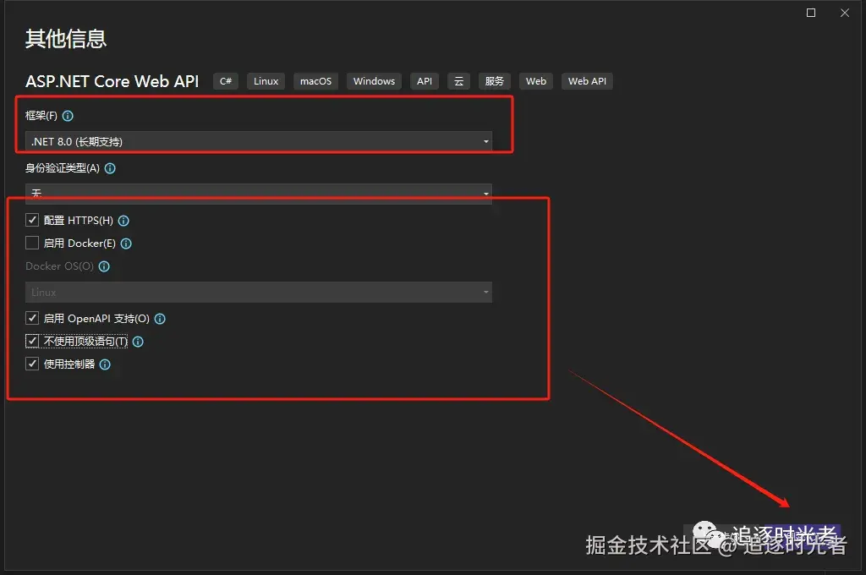Click the 云 tag
Image resolution: width=866 pixels, height=575 pixels.
tap(459, 81)
